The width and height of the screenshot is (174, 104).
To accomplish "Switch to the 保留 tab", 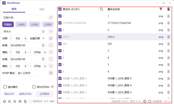I will click(42, 9).
